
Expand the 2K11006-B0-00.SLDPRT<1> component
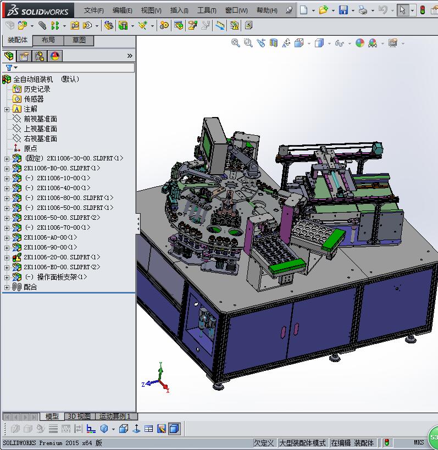point(7,169)
